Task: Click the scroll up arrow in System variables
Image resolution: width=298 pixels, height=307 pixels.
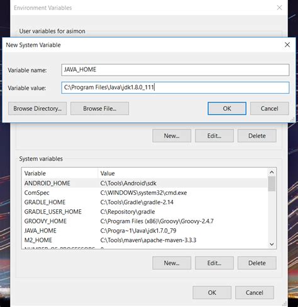Action: [x=272, y=172]
